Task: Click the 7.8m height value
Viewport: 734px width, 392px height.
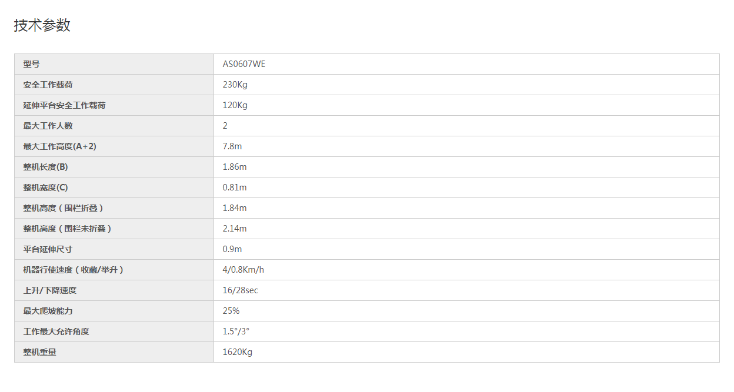Action: pyautogui.click(x=232, y=146)
